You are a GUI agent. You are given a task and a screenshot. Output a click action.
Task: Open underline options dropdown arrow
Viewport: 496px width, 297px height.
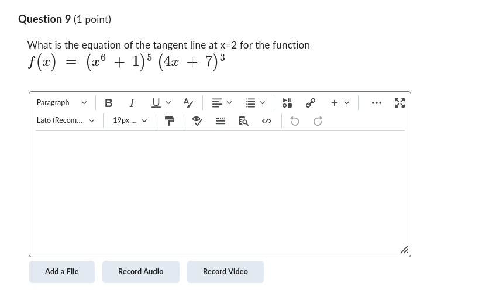point(168,103)
